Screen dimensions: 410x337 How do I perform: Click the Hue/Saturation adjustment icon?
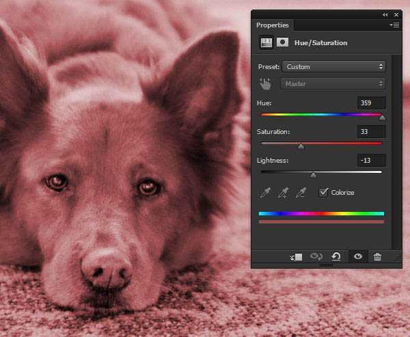(x=265, y=42)
